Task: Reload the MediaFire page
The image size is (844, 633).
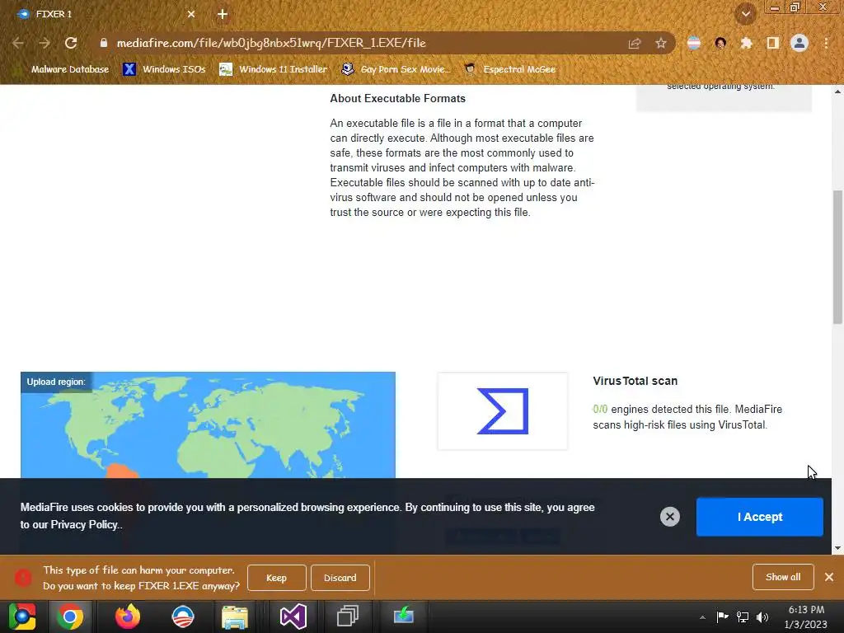Action: [x=71, y=43]
